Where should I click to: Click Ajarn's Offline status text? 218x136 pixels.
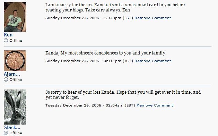[16, 80]
